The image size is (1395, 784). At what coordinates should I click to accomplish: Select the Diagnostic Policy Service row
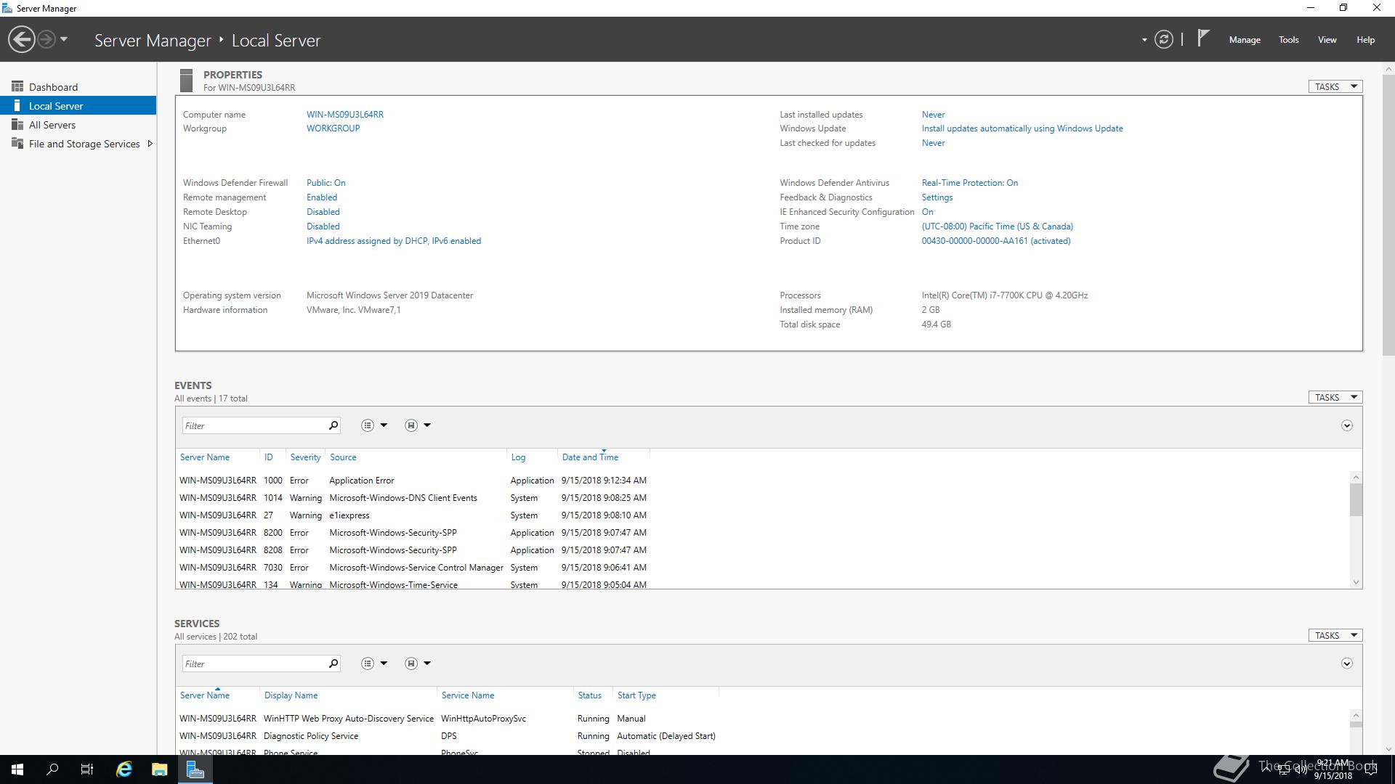(448, 736)
